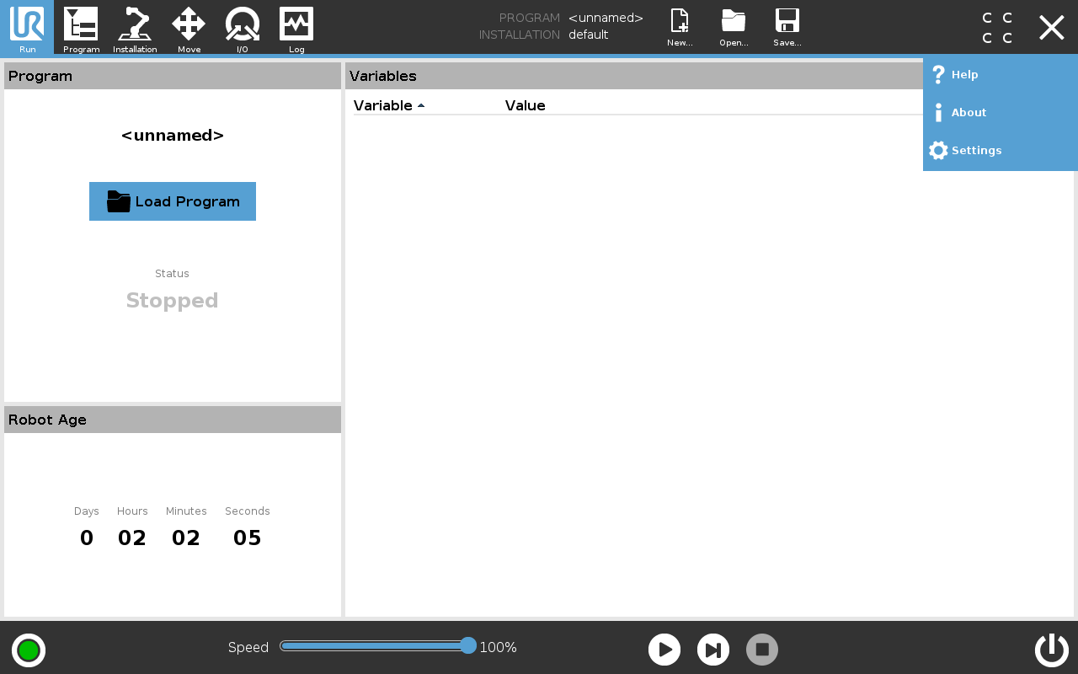
Task: Switch to the Program tab
Action: (x=81, y=27)
